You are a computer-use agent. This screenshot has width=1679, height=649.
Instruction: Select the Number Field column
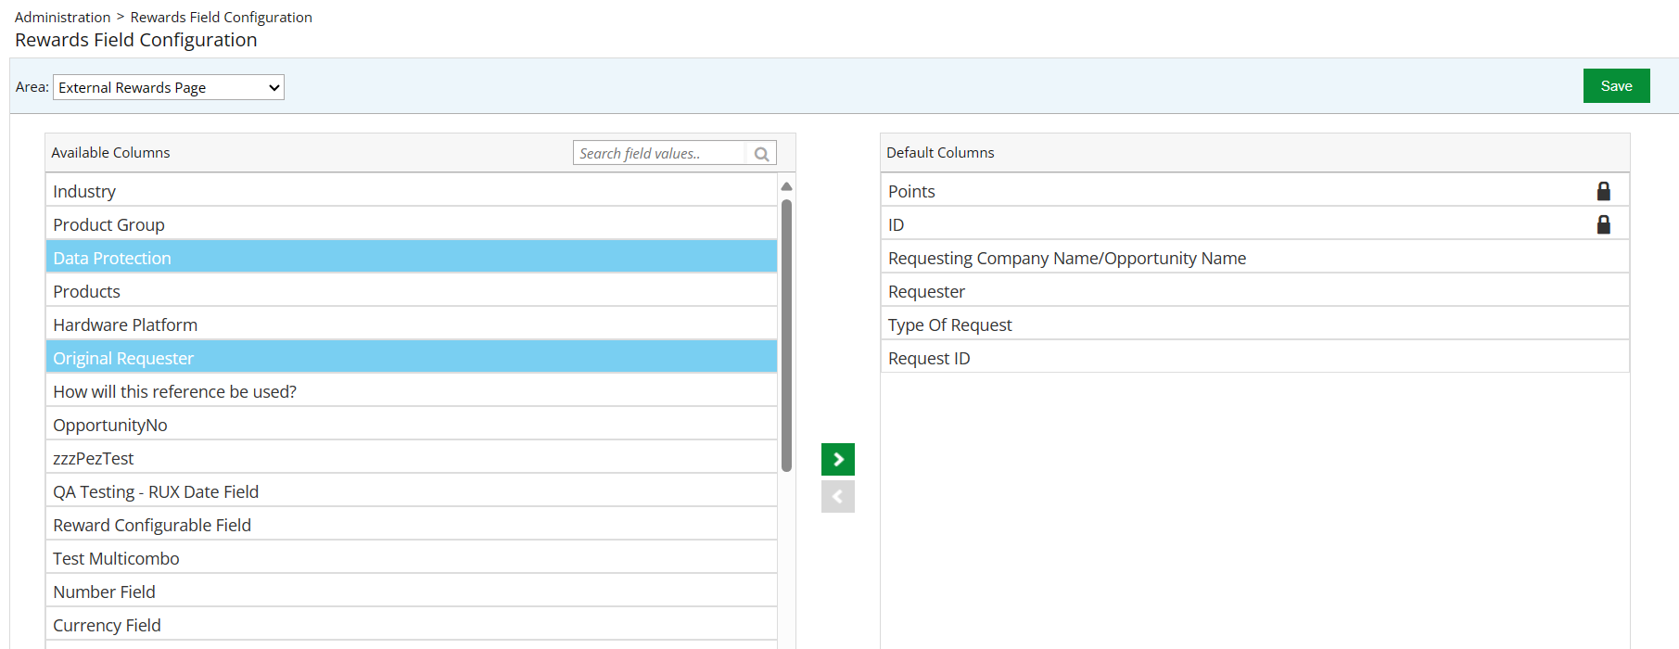pos(412,591)
